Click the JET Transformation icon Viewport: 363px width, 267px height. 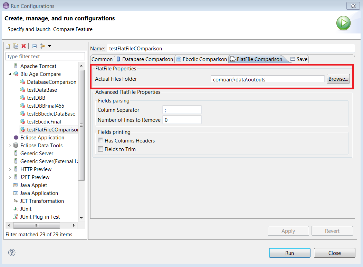click(16, 201)
